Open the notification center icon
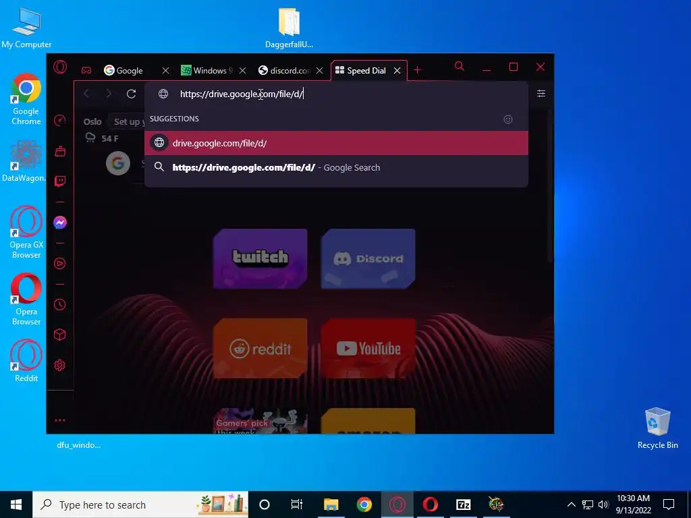This screenshot has width=691, height=518. pos(669,505)
